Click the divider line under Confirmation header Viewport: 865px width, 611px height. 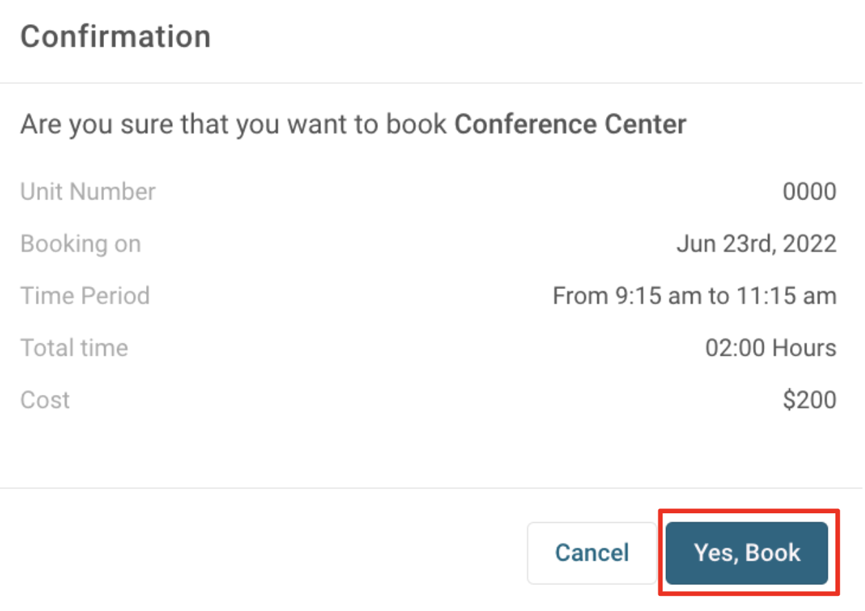(x=431, y=83)
